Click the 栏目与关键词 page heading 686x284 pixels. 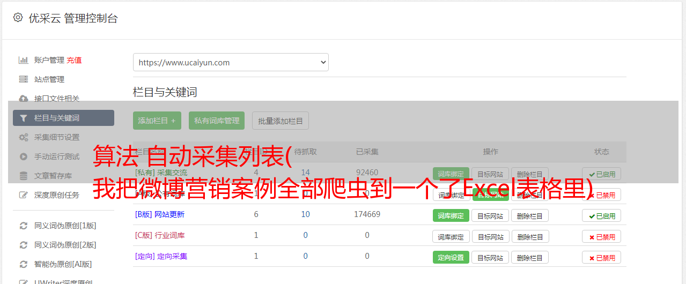[165, 92]
